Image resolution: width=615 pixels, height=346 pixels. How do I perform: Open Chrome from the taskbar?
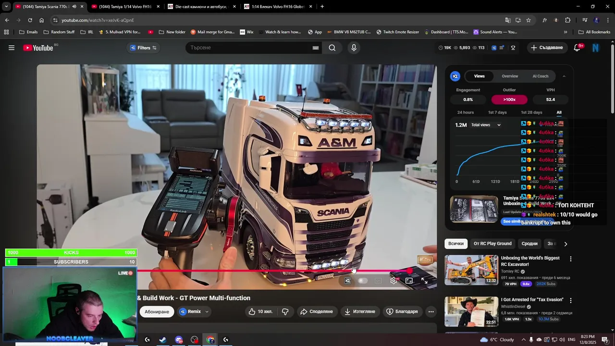(210, 340)
